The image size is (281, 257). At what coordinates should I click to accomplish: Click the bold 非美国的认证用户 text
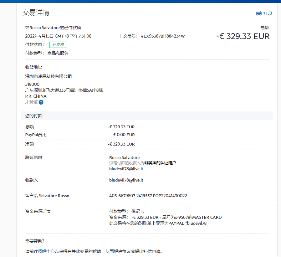click(160, 163)
